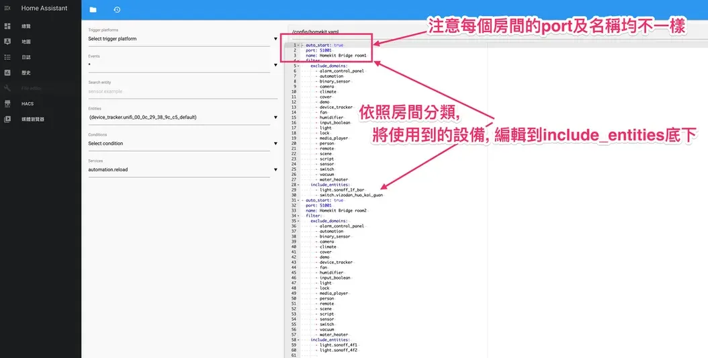This screenshot has width=708, height=358.
Task: Open the HACS store icon
Action: tap(7, 104)
